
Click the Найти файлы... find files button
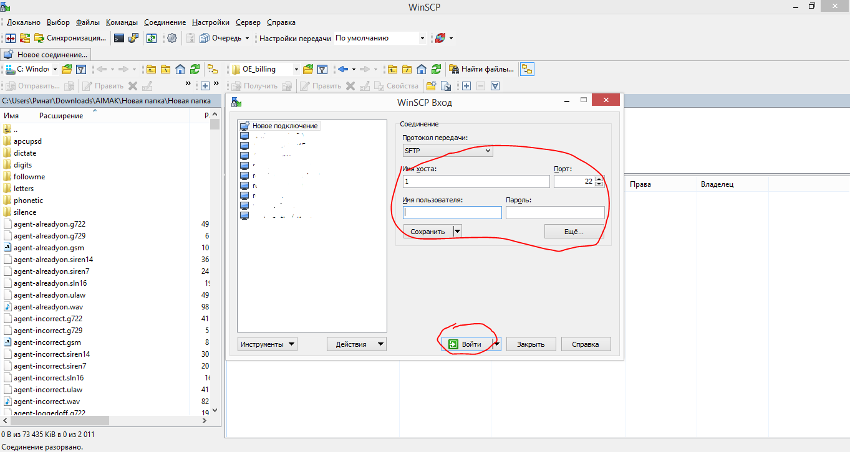tap(483, 69)
